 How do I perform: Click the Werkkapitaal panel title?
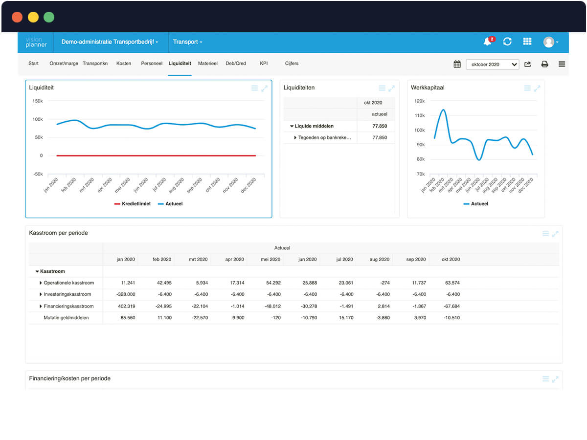coord(428,88)
